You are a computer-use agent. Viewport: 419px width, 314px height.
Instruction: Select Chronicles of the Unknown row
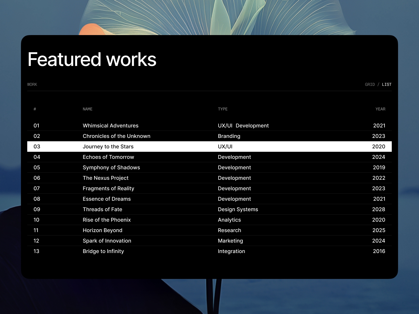point(117,136)
